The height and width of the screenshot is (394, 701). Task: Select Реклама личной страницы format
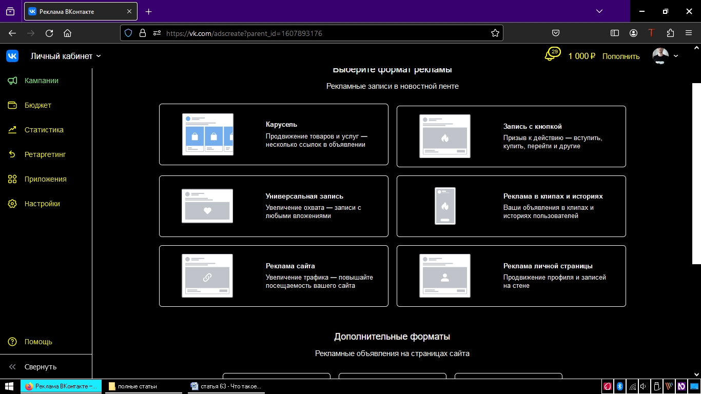511,276
